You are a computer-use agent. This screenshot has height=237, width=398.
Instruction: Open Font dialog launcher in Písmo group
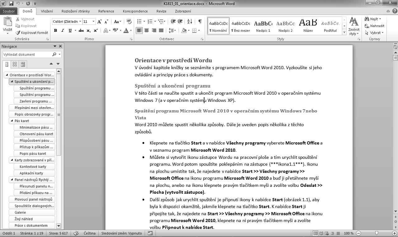coord(131,39)
